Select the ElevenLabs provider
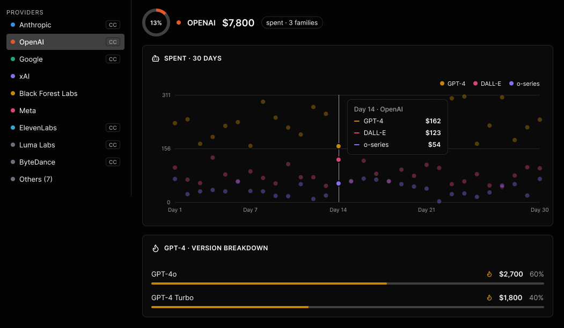564x328 pixels. (65, 128)
